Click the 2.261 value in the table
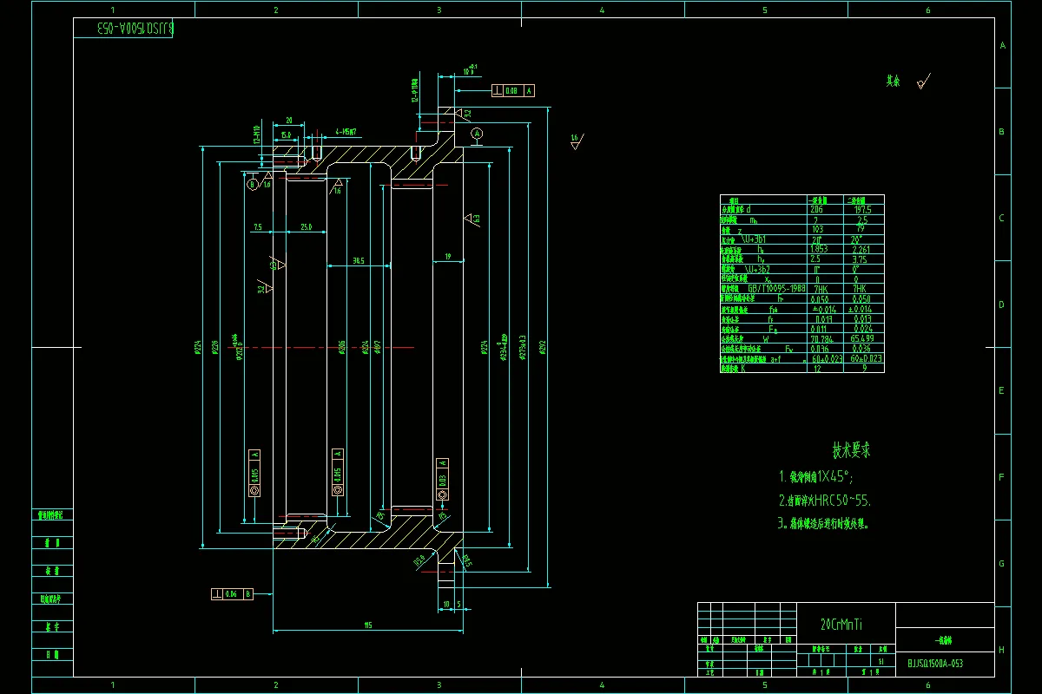The width and height of the screenshot is (1042, 694). [862, 249]
